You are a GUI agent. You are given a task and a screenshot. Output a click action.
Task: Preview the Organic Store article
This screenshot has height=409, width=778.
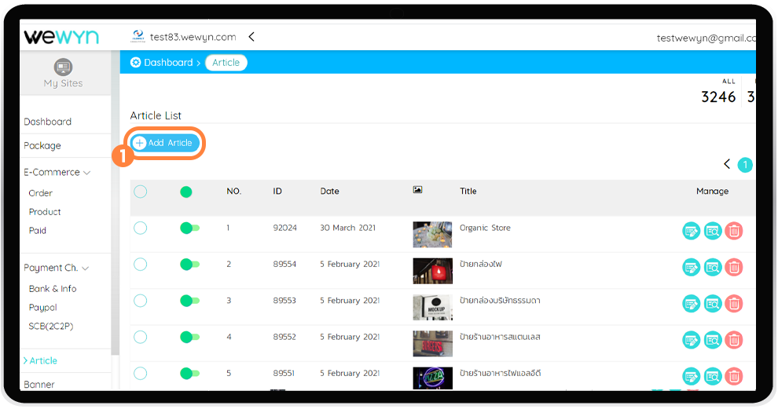pyautogui.click(x=713, y=231)
